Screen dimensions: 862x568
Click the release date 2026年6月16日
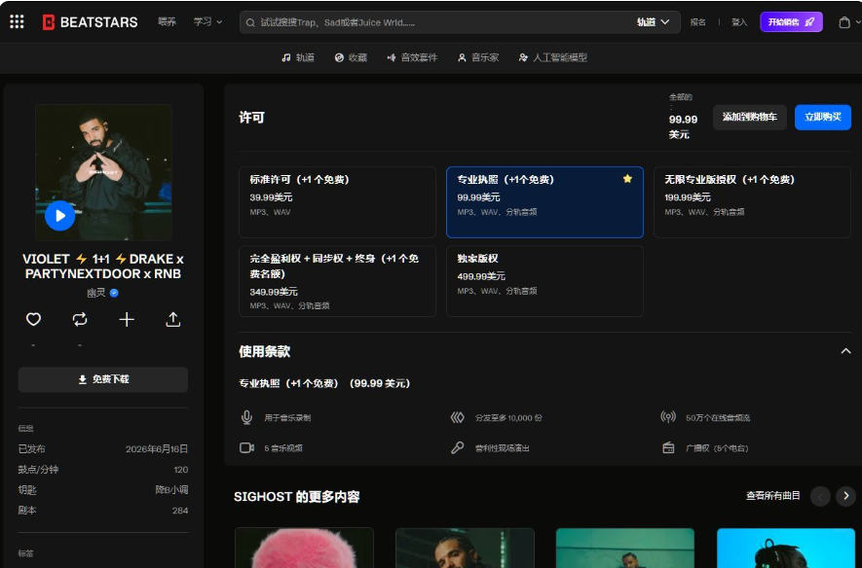click(157, 449)
